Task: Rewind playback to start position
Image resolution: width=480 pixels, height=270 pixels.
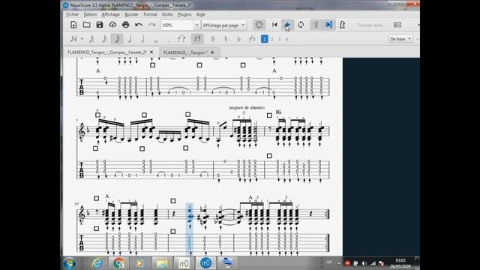Action: 274,25
